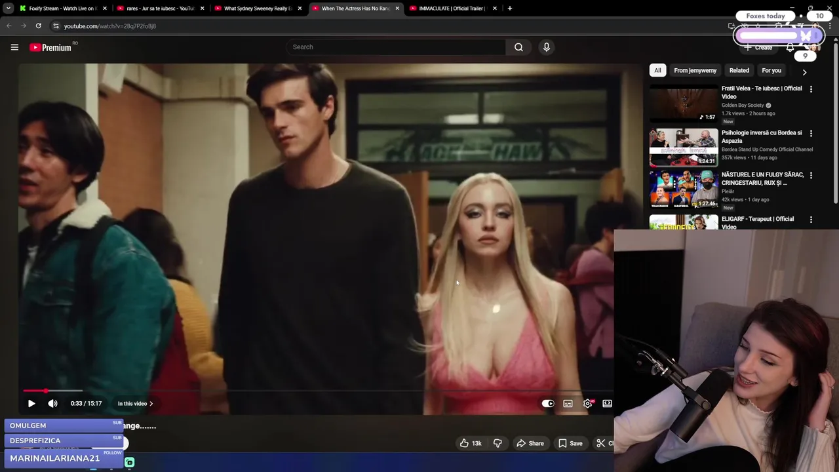
Task: Click the OMULGEM sub alert
Action: click(x=64, y=425)
